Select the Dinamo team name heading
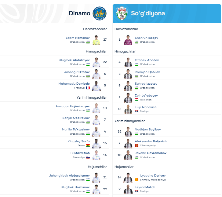 click(79, 13)
